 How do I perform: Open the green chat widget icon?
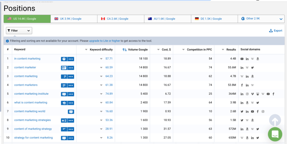[275, 134]
